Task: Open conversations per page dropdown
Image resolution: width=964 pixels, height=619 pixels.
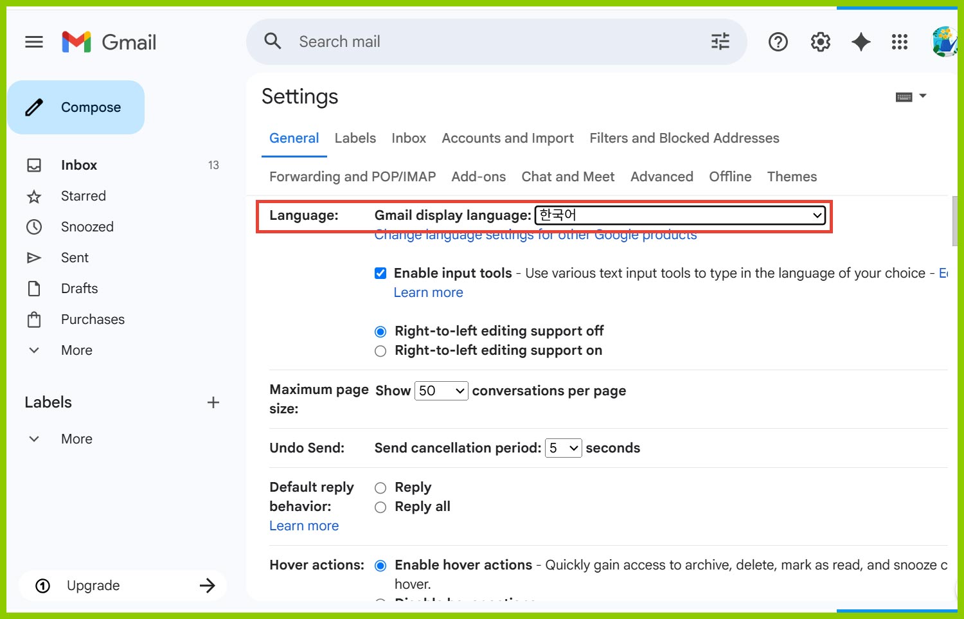Action: coord(442,391)
